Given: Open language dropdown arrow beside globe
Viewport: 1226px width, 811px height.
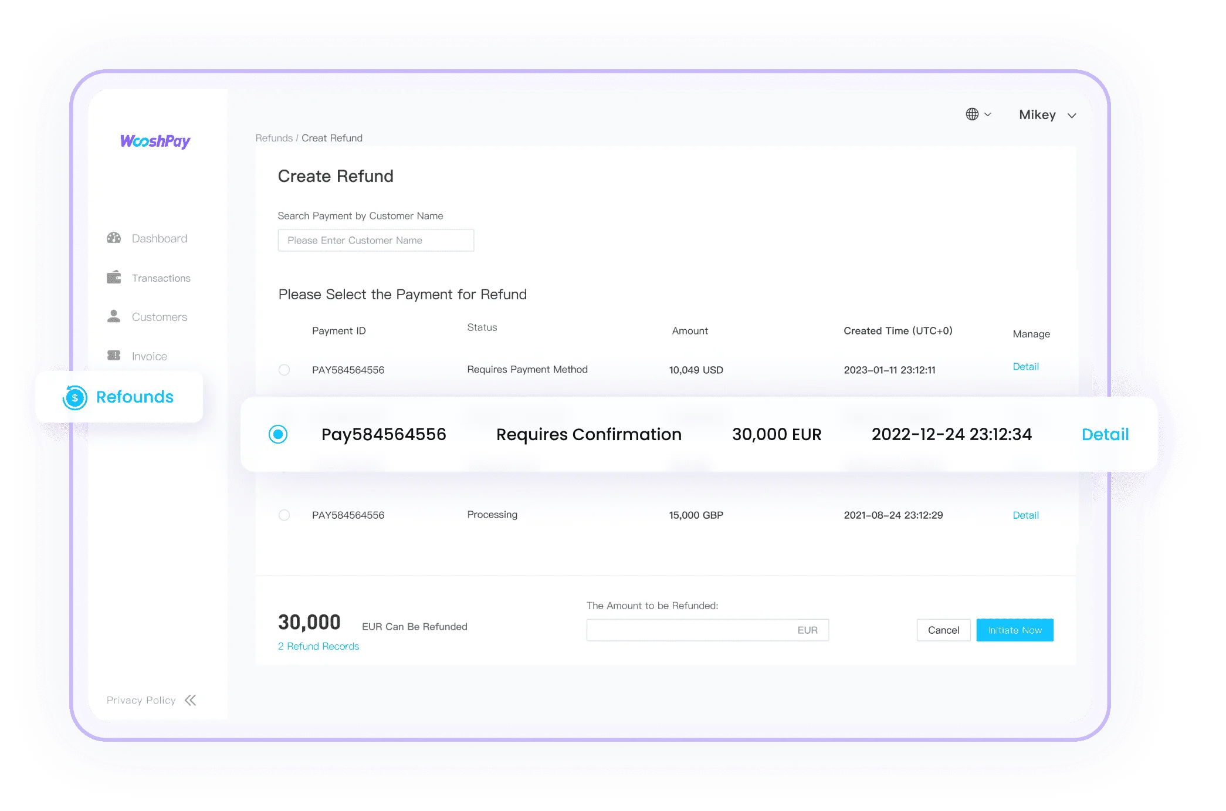Looking at the screenshot, I should (988, 114).
